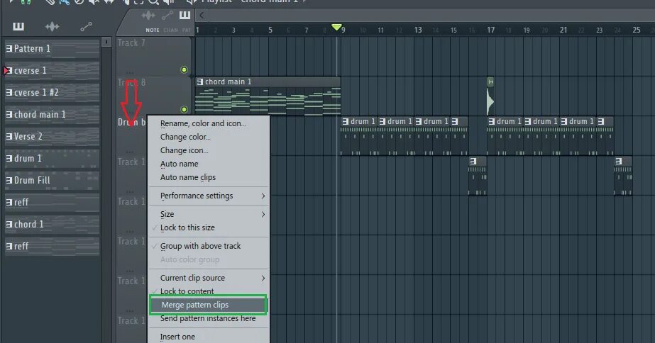The width and height of the screenshot is (655, 343).
Task: Select automation clip focus in playlist header
Action: pos(167,16)
